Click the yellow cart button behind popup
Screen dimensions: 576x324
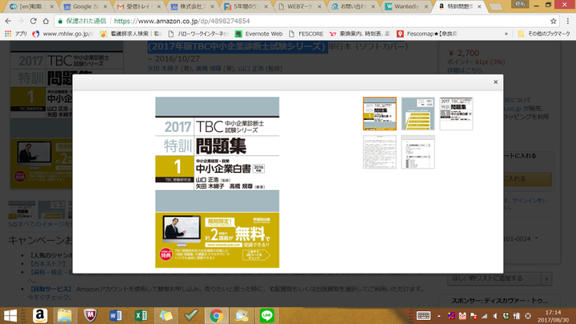point(527,179)
